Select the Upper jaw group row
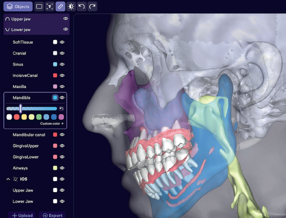 [37, 19]
